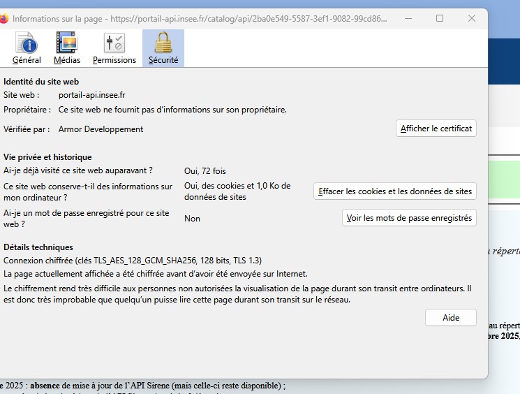Click the Connexion chiffrée TLS details line
Screen dimensions: 520x394
(x=133, y=261)
